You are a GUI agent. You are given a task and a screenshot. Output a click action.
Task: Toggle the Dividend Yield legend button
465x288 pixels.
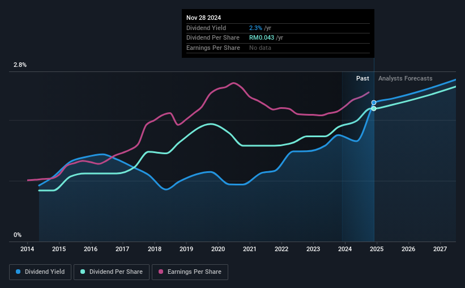pyautogui.click(x=40, y=272)
